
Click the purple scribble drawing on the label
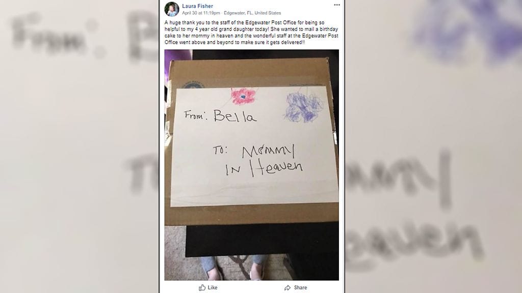point(303,106)
